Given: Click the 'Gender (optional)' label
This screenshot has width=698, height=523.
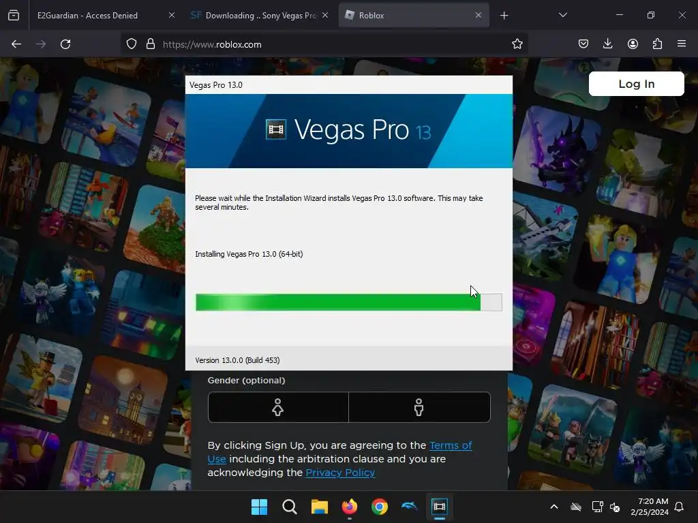Looking at the screenshot, I should (x=246, y=380).
